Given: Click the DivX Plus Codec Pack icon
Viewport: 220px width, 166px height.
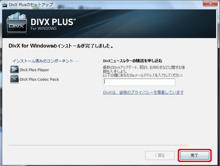Looking at the screenshot, I should tap(15, 79).
